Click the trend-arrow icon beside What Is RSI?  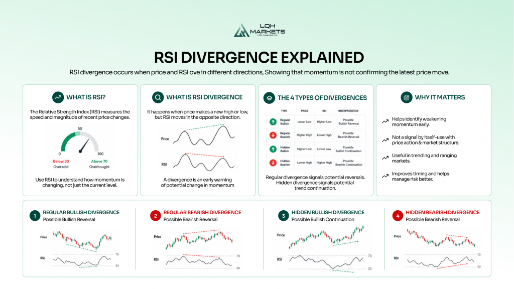pyautogui.click(x=58, y=97)
